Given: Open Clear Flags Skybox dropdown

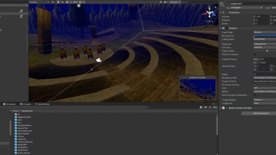Looking at the screenshot, I should coord(265,32).
